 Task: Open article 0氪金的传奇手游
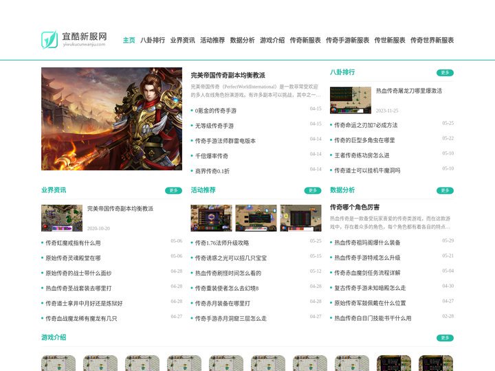point(216,111)
